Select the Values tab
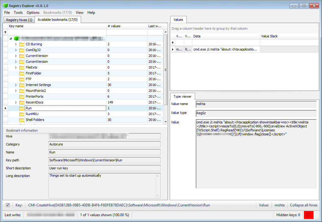This screenshot has height=222, width=322. pos(178,20)
